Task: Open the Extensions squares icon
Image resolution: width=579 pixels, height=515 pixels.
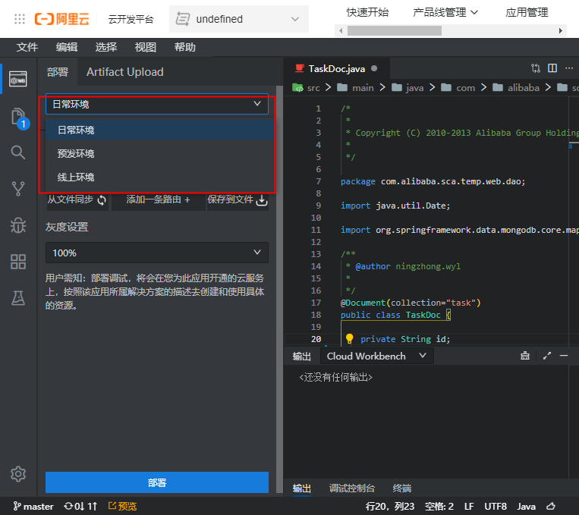Action: (18, 262)
